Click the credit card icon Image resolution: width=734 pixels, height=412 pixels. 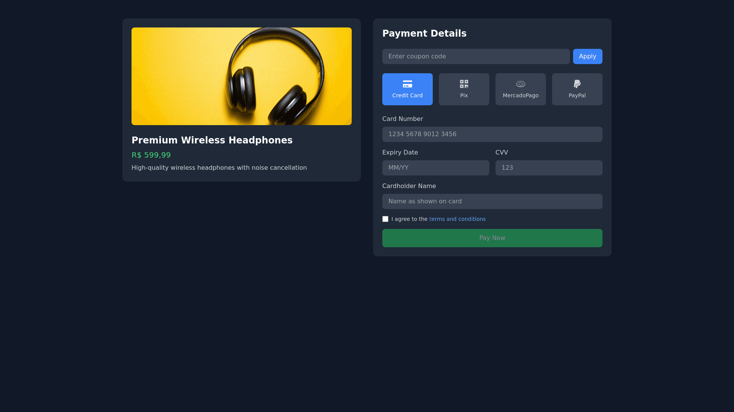coord(407,84)
